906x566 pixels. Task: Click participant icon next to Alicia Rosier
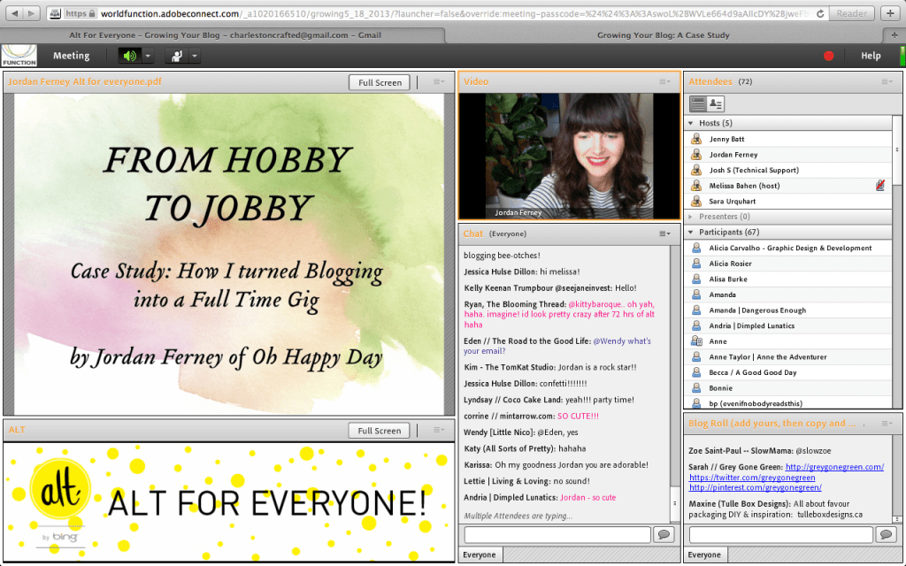(696, 264)
